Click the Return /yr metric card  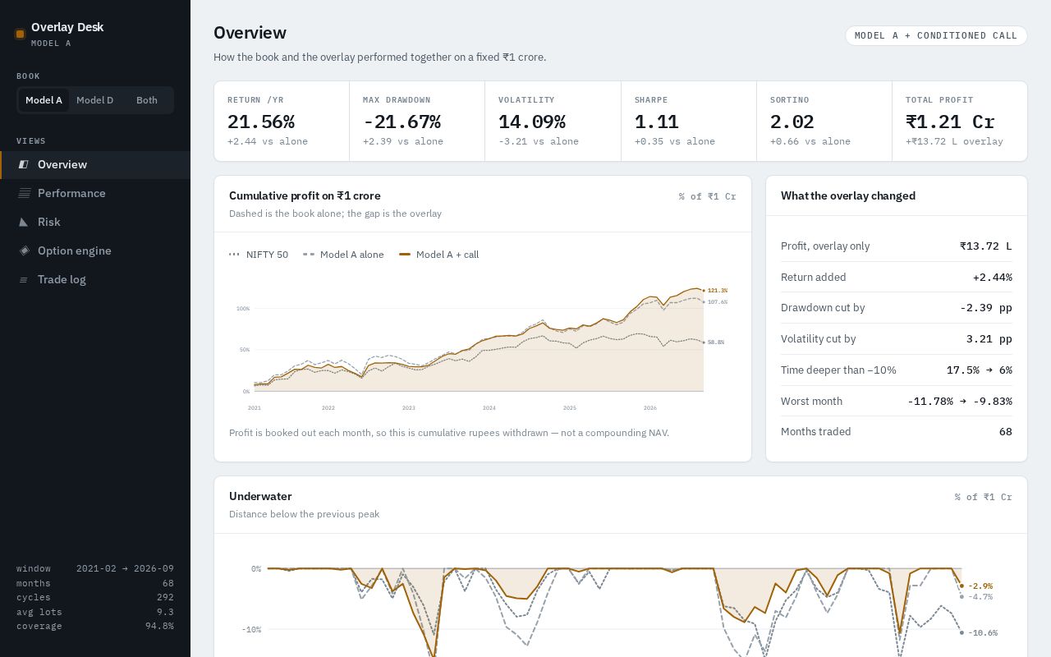(282, 121)
